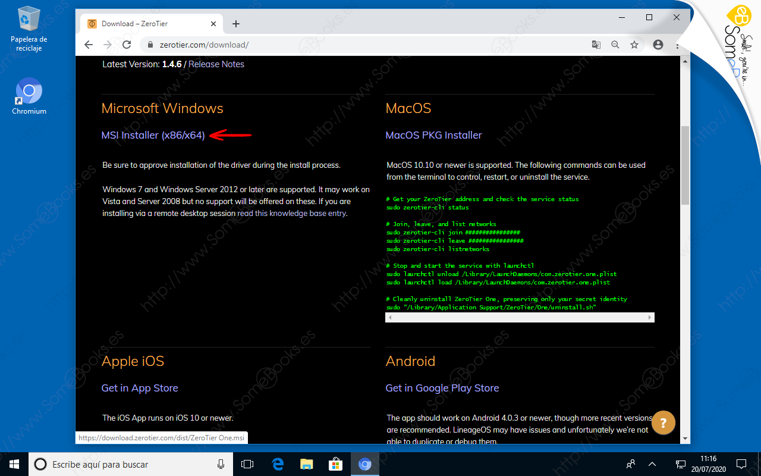
Task: Open Google Translate icon in address bar
Action: (596, 44)
